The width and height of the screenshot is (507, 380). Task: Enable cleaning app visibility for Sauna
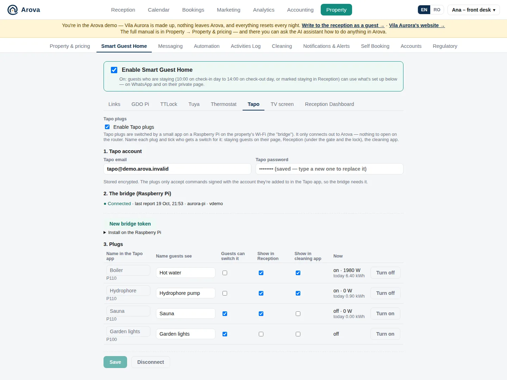pos(298,313)
